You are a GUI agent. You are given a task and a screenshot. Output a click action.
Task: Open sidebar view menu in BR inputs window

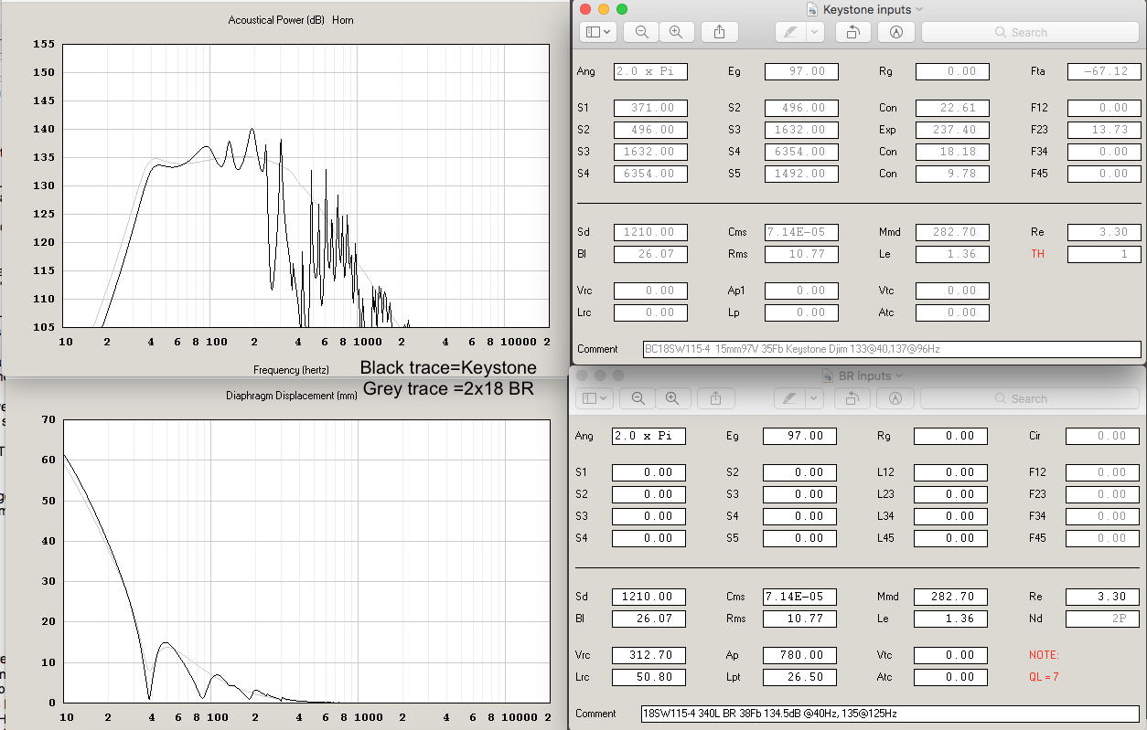point(594,398)
